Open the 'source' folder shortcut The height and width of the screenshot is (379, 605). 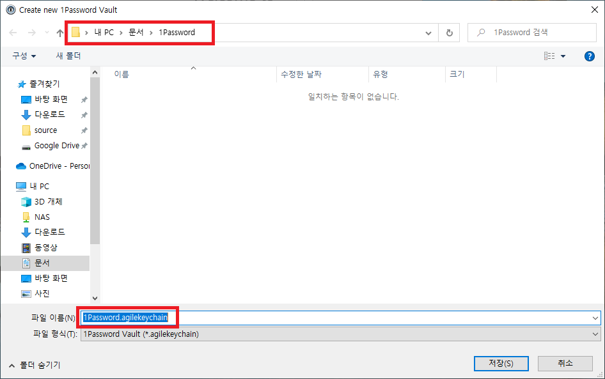click(45, 130)
